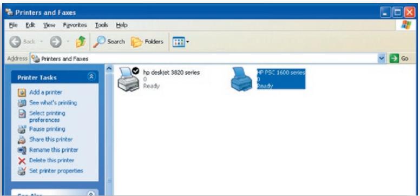The width and height of the screenshot is (420, 196).
Task: Click the hp deskjet 3820 series label
Action: [172, 73]
